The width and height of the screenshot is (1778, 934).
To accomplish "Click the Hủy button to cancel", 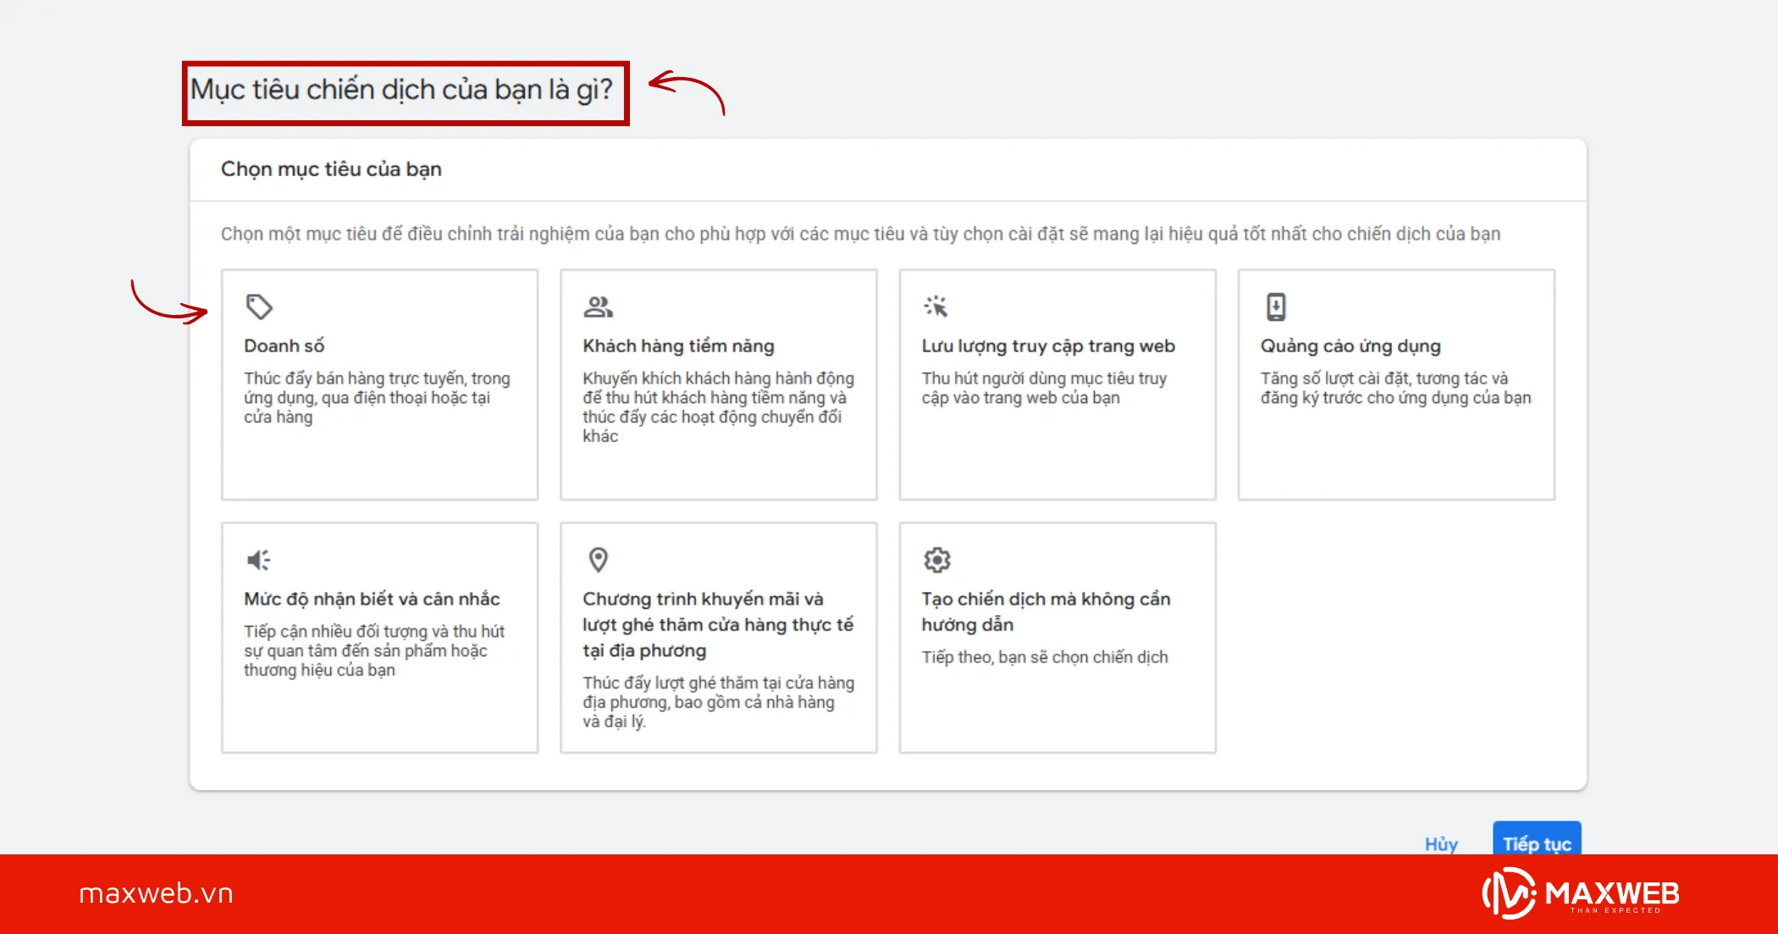I will tap(1440, 843).
